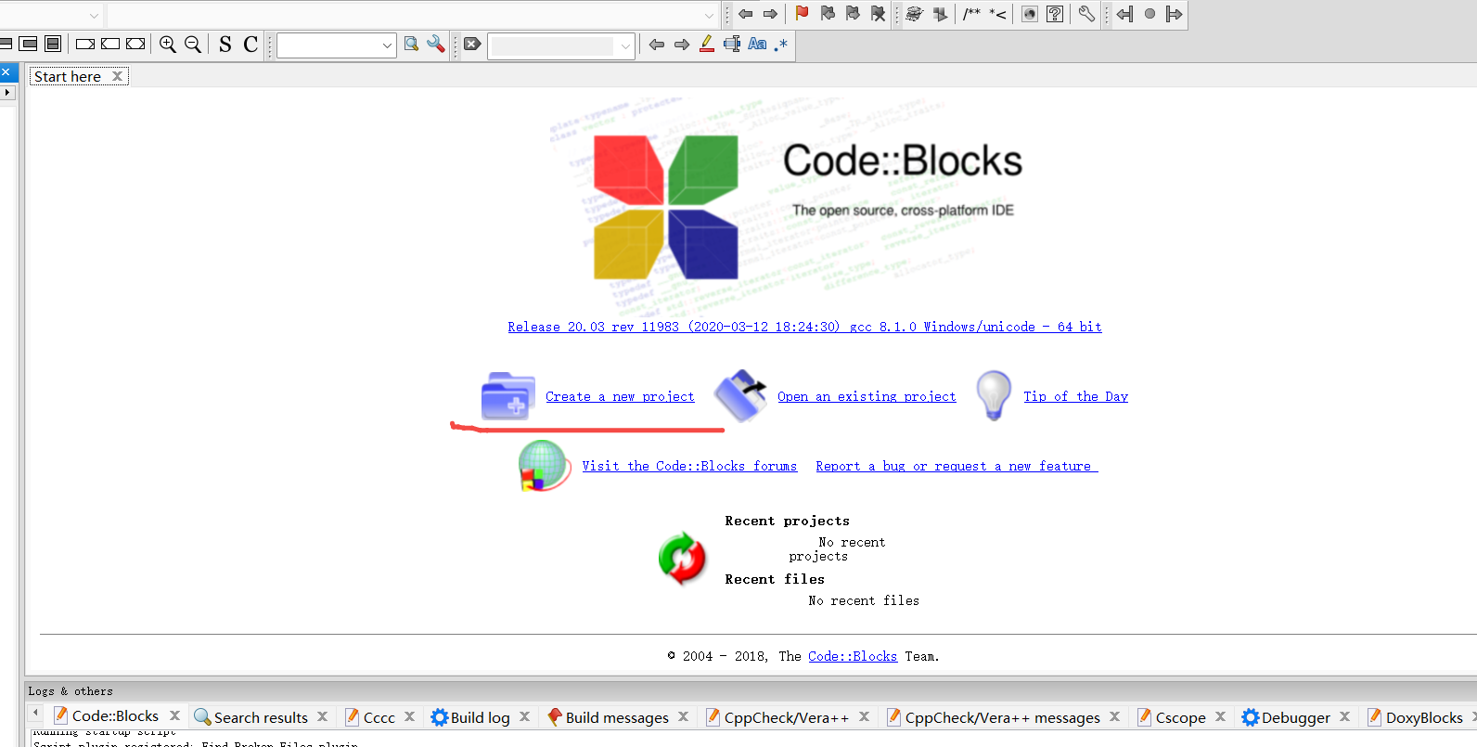Open the DoxyBlocks log tab
This screenshot has height=747, width=1477.
(1423, 717)
